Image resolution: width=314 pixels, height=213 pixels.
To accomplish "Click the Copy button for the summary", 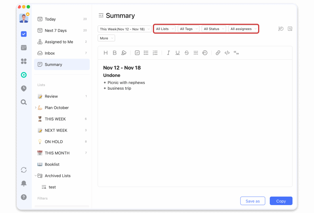I will [x=281, y=201].
